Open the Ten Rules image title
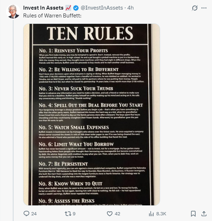This screenshot has height=221, width=212. pyautogui.click(x=90, y=33)
